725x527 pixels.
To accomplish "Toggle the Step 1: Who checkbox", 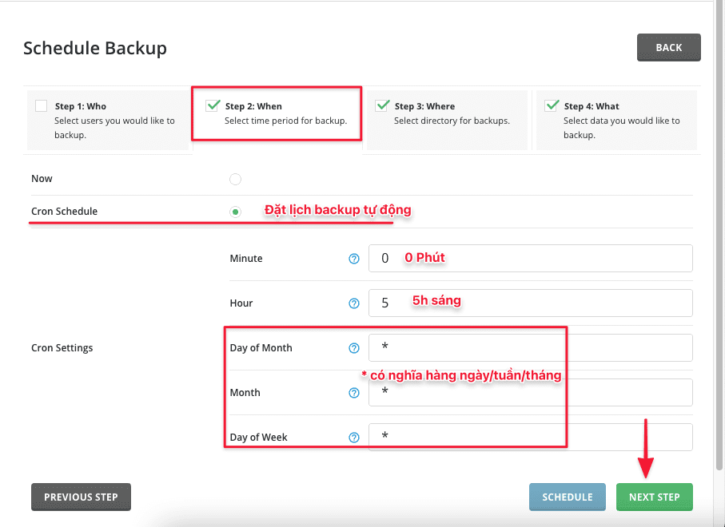I will click(42, 105).
